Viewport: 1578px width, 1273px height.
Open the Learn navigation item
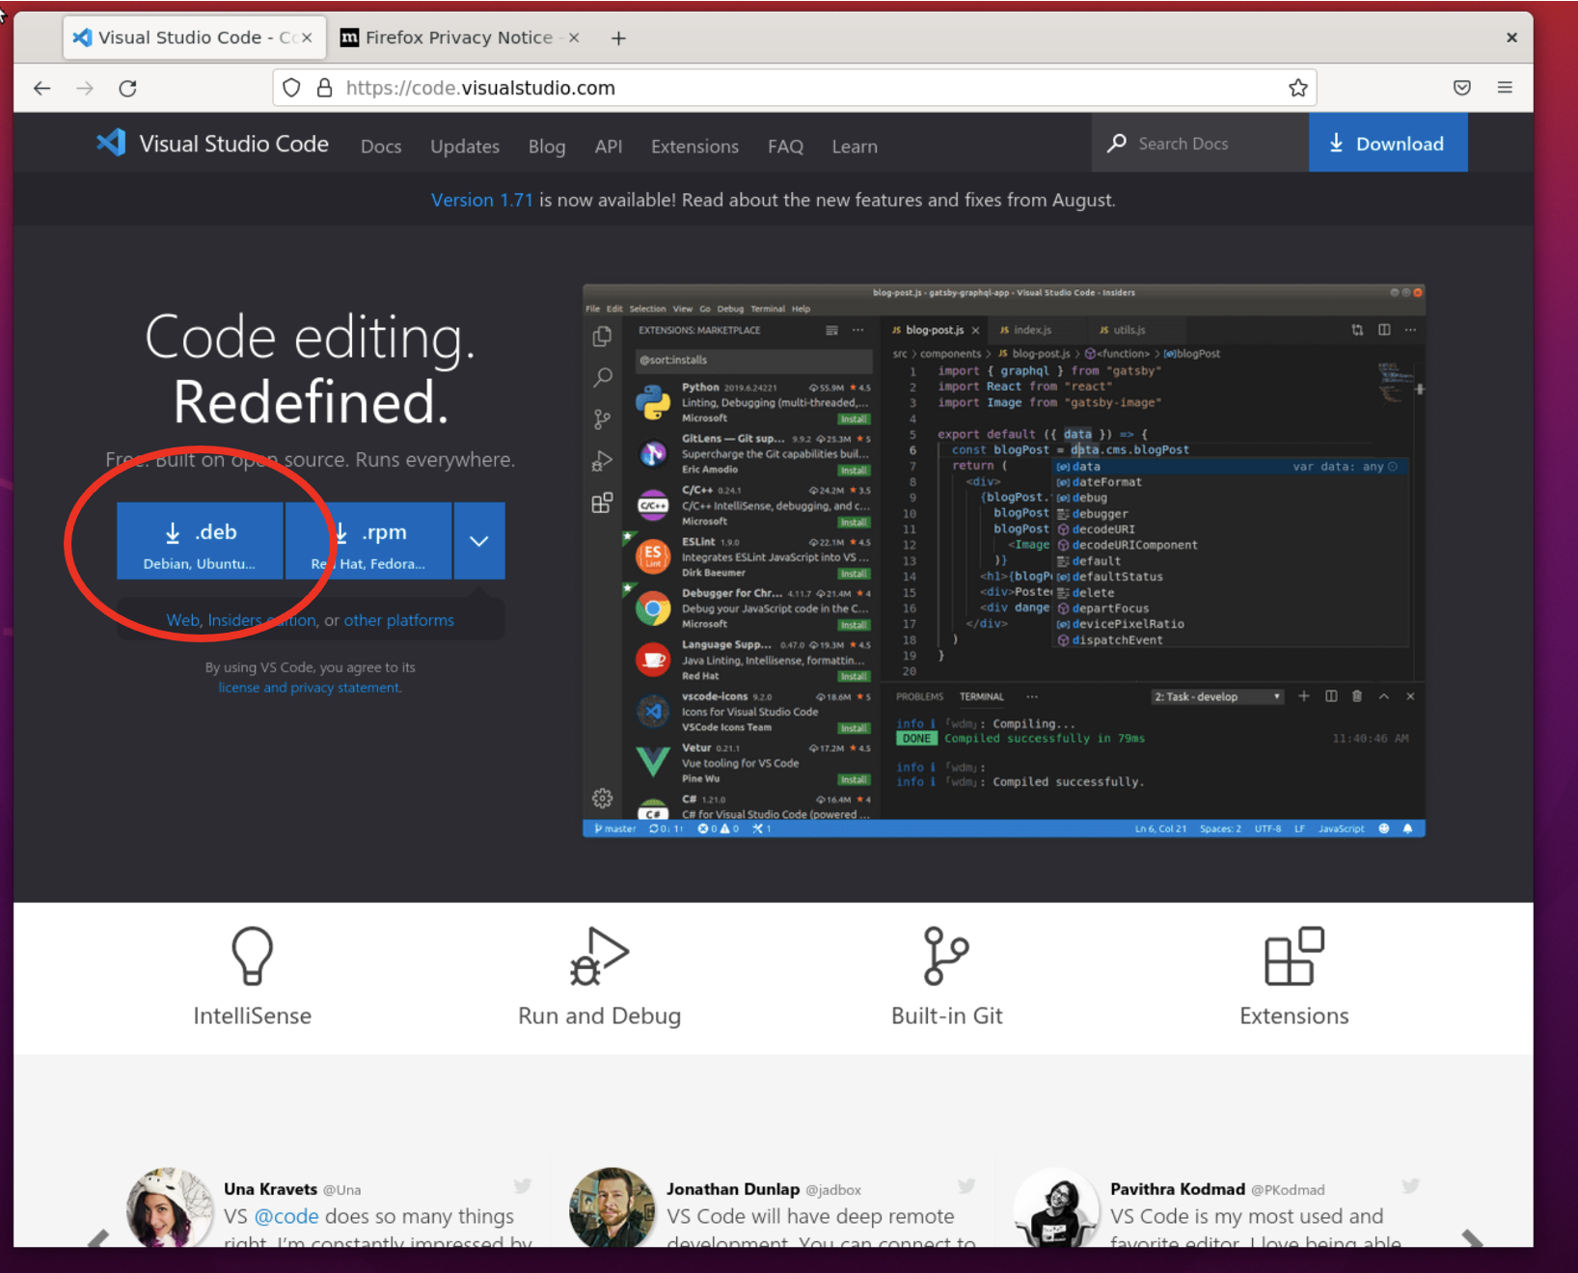855,147
